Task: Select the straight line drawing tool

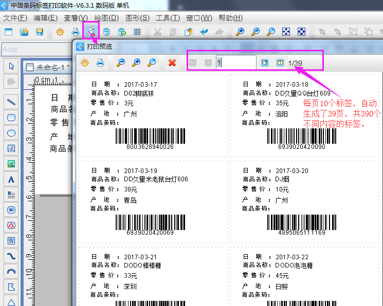Action: 11,102
